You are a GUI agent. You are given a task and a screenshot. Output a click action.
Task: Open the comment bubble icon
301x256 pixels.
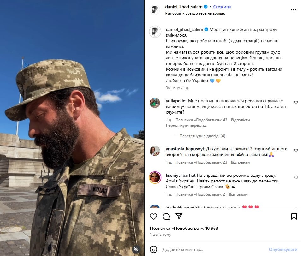tap(166, 217)
